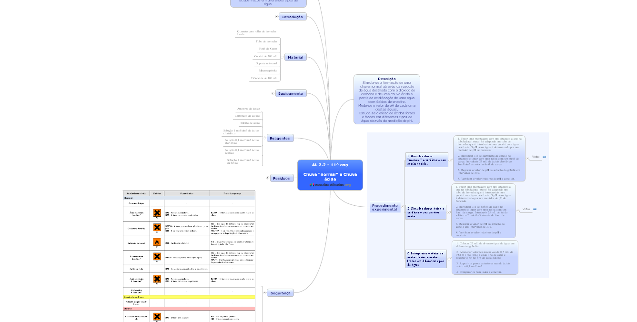Click the 'Suporte universal' material item
This screenshot has height=322, width=637.
coord(267,63)
